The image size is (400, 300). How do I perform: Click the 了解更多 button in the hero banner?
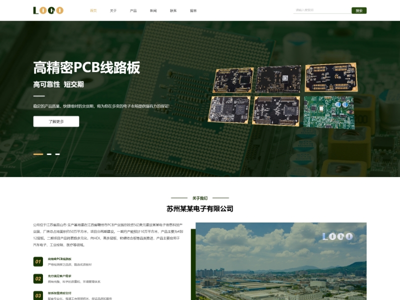[x=55, y=120]
